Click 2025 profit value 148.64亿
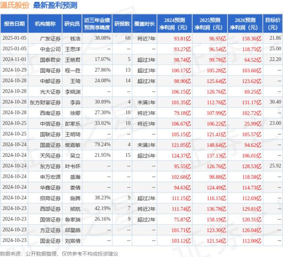This screenshot has width=283, height=257. pyautogui.click(x=216, y=145)
